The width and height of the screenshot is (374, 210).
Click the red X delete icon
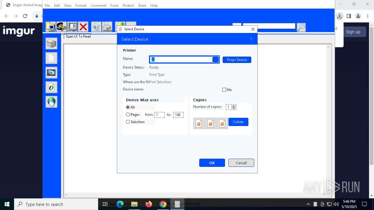[83, 27]
